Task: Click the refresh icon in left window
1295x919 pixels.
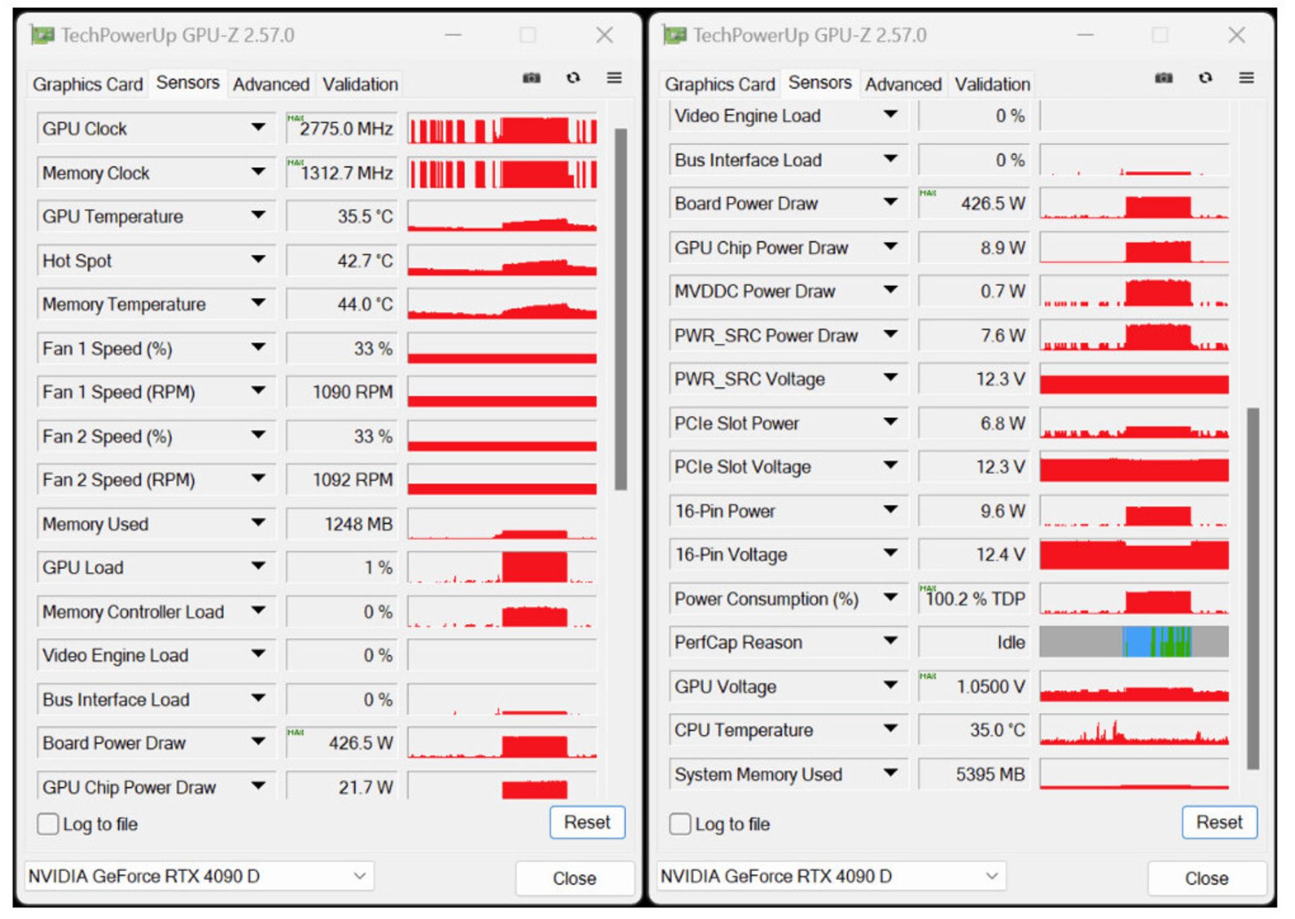Action: coord(573,78)
